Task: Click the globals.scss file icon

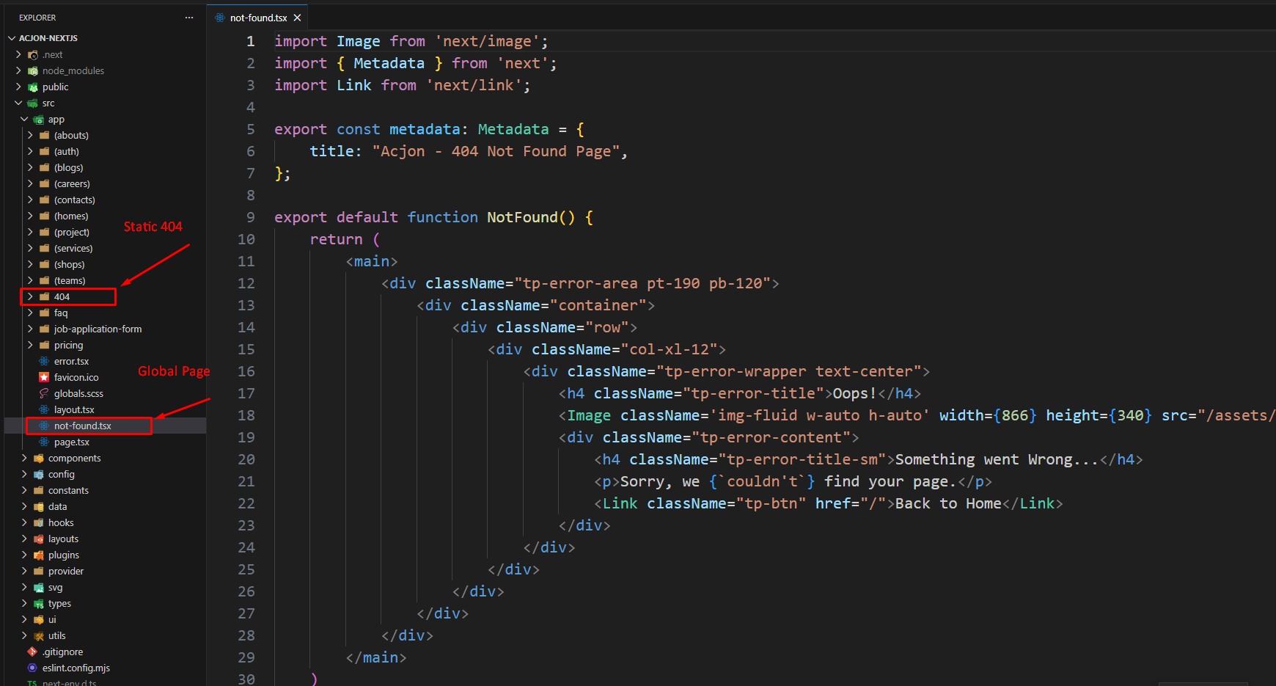Action: (x=44, y=393)
